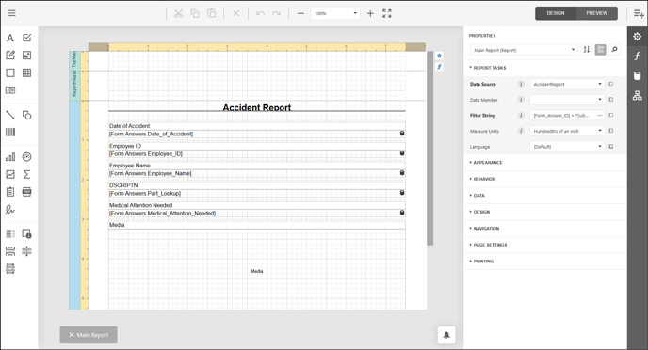Select the Line control tool

[x=10, y=115]
